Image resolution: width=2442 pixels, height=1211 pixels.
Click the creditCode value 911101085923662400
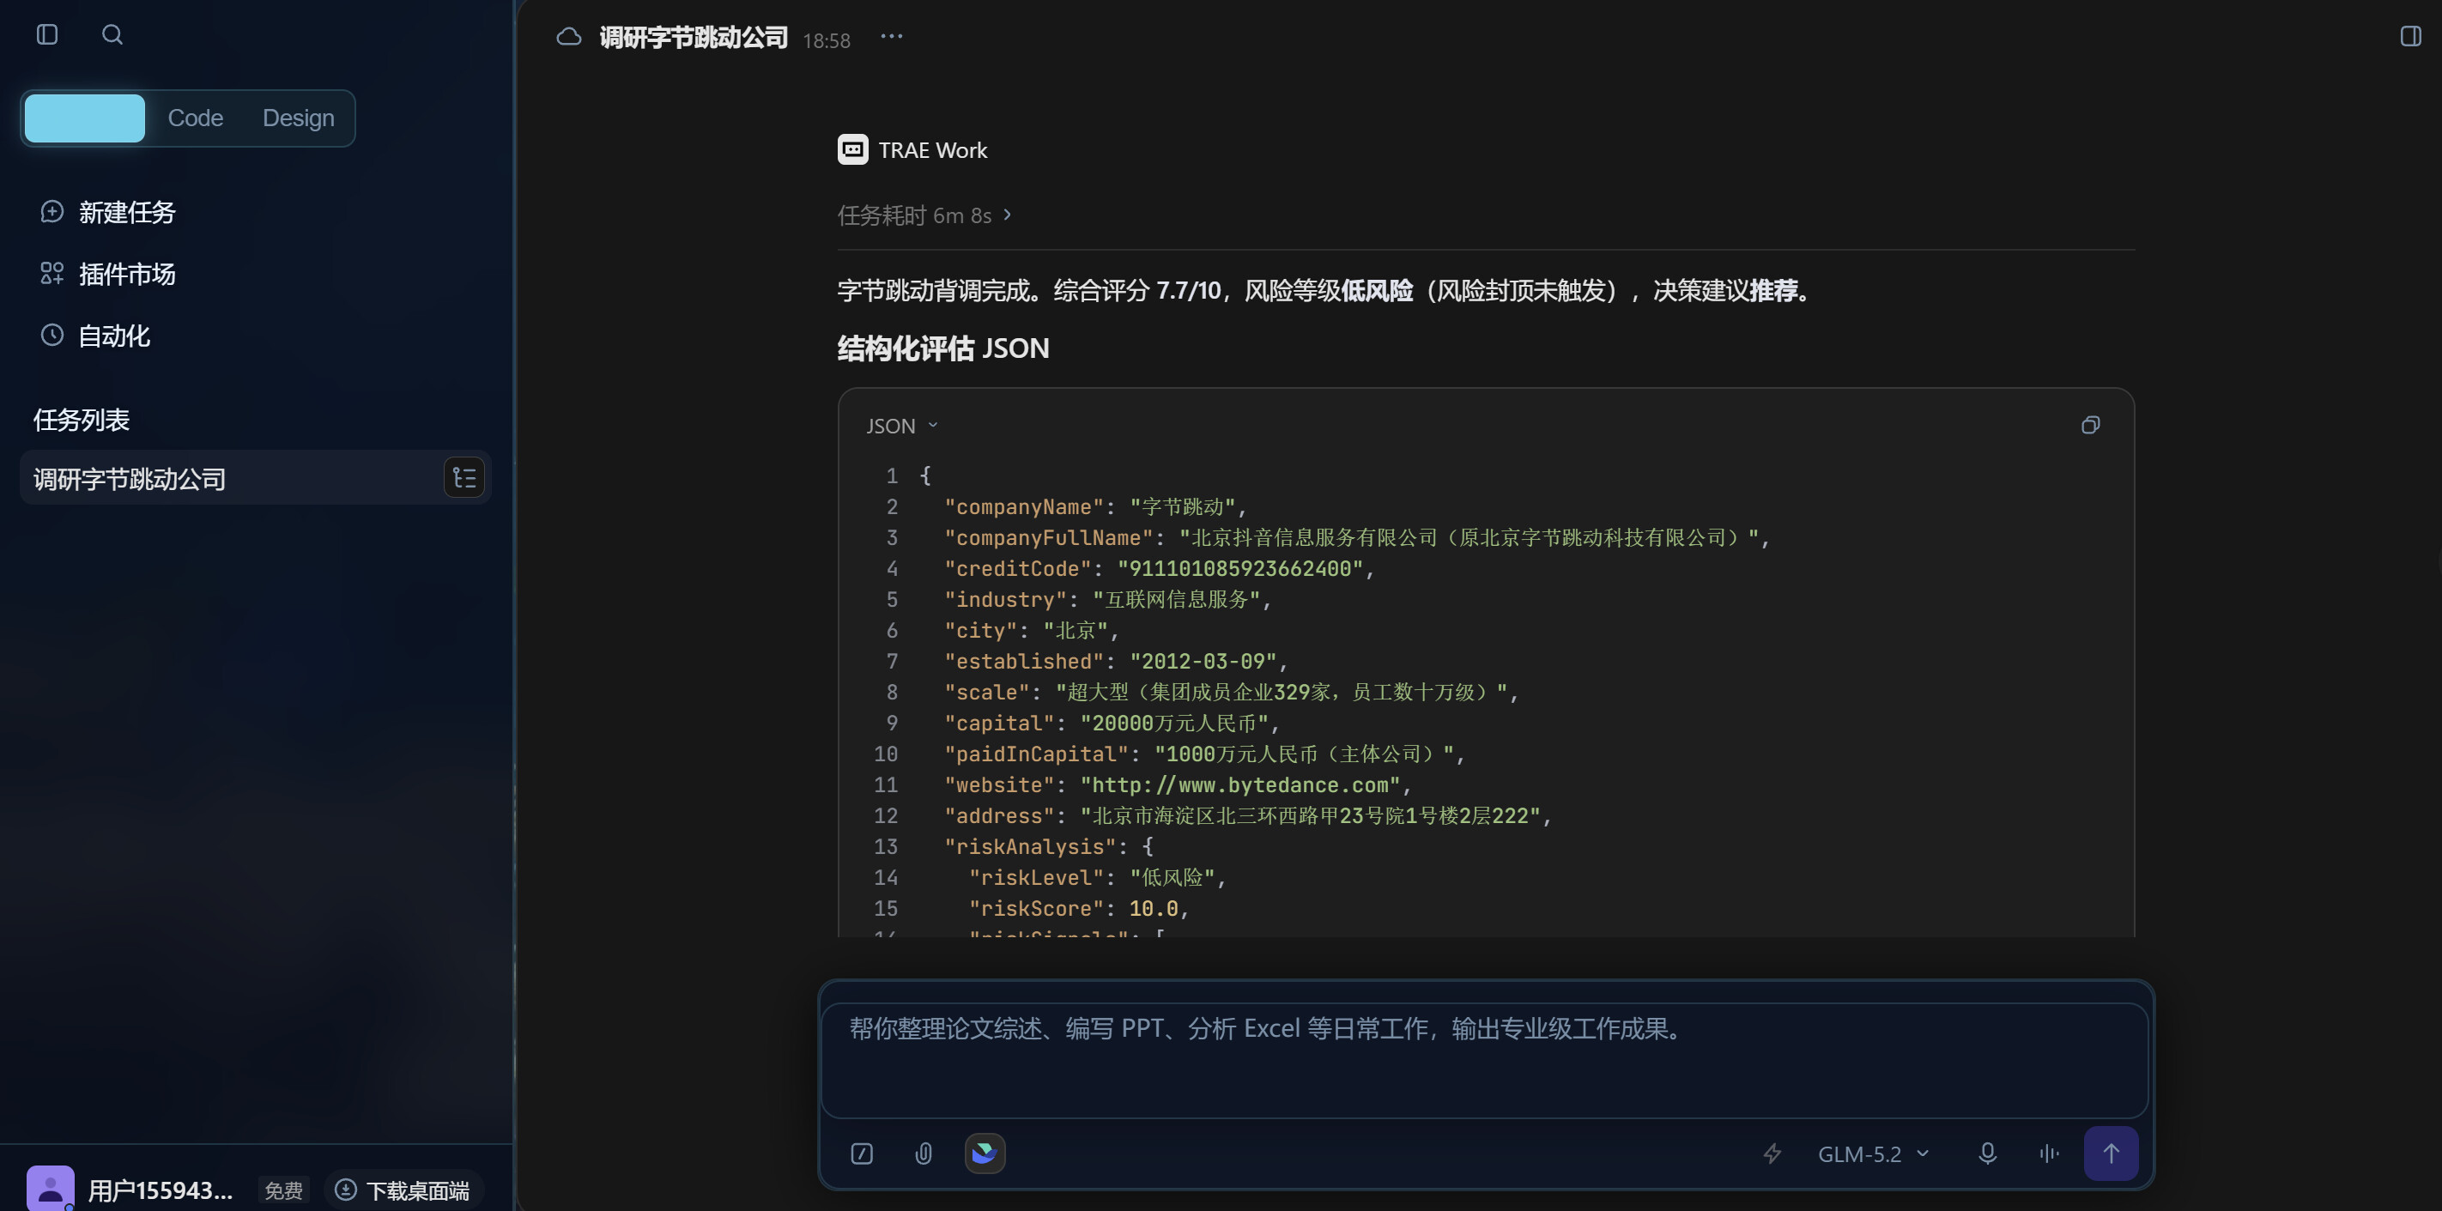[1240, 568]
